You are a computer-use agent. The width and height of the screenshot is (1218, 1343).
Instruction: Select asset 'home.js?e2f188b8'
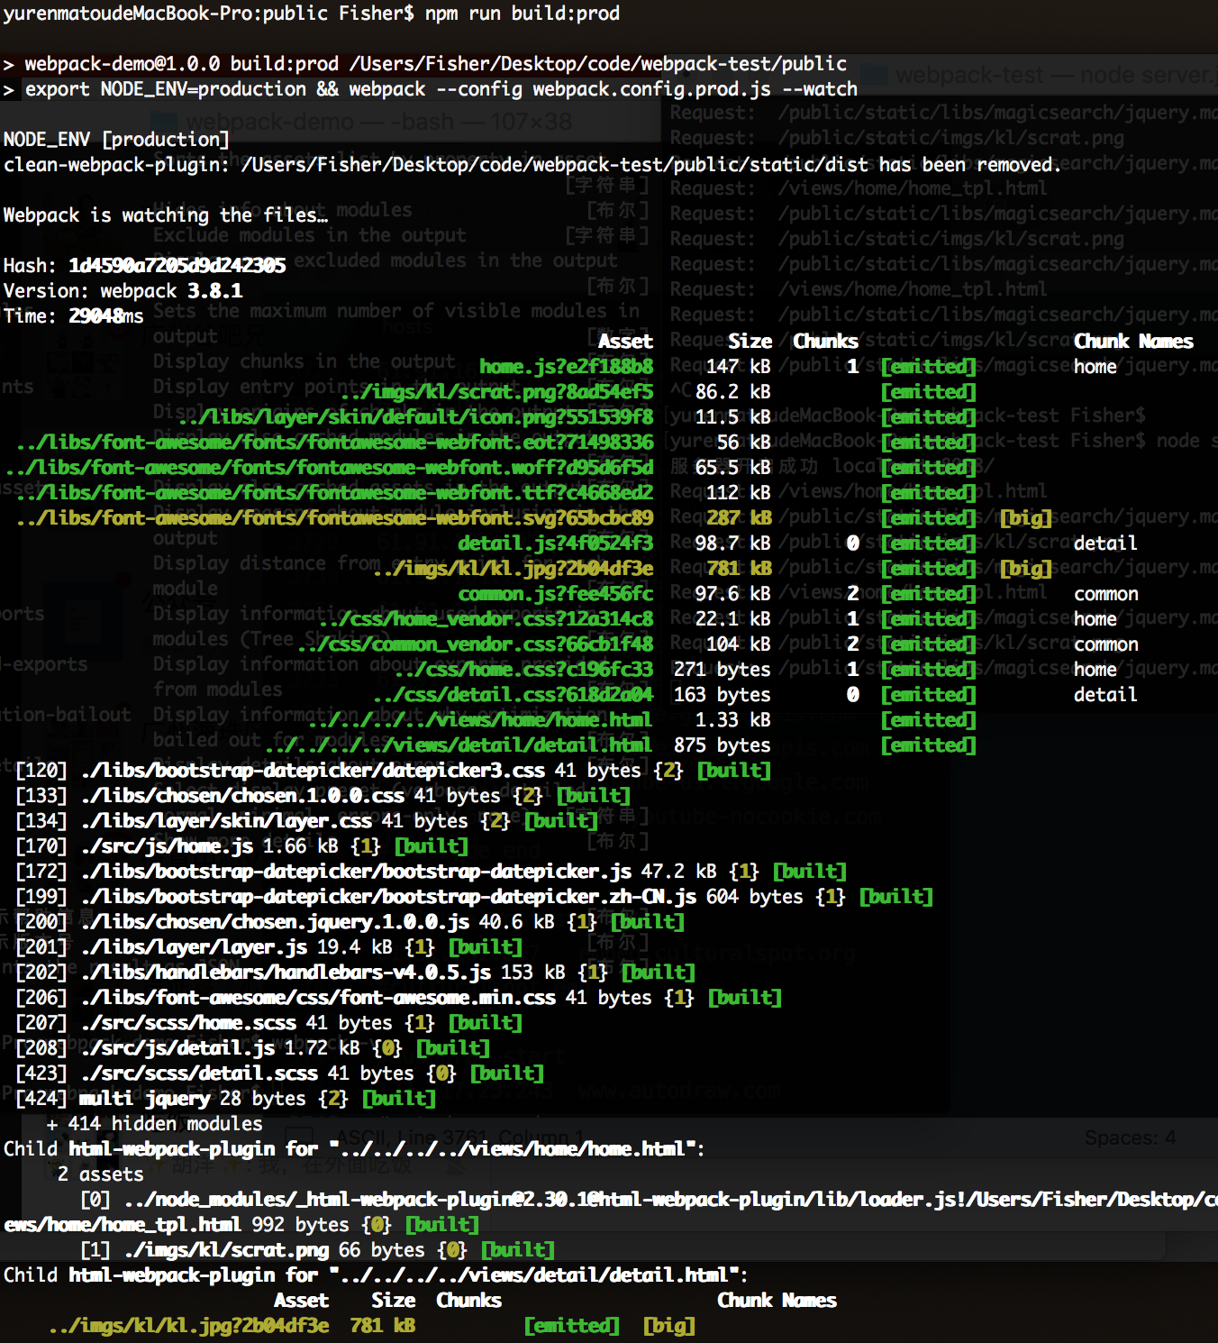[566, 367]
